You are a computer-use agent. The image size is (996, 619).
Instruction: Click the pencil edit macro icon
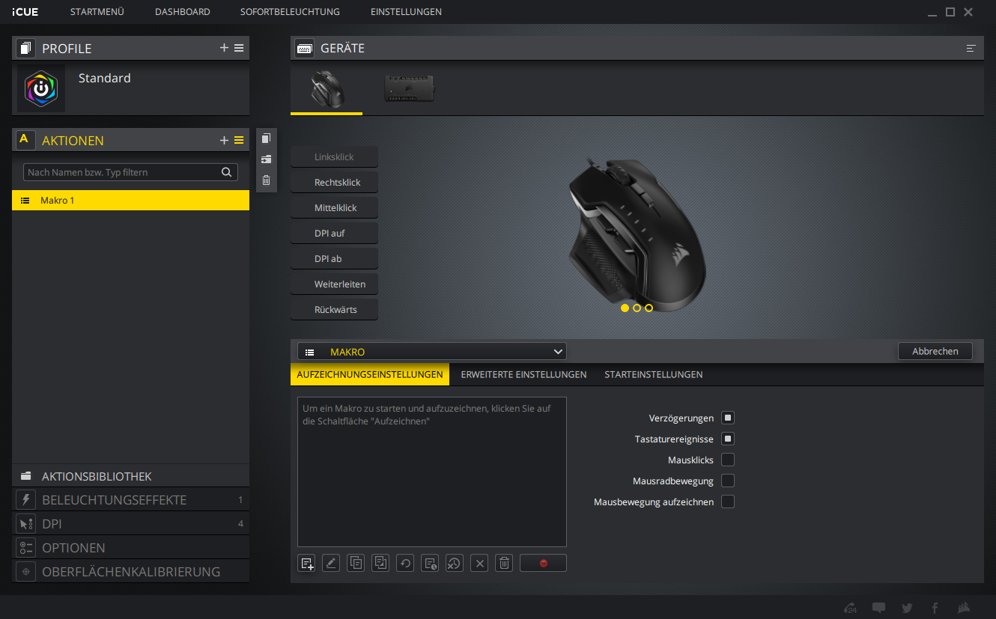click(x=331, y=563)
